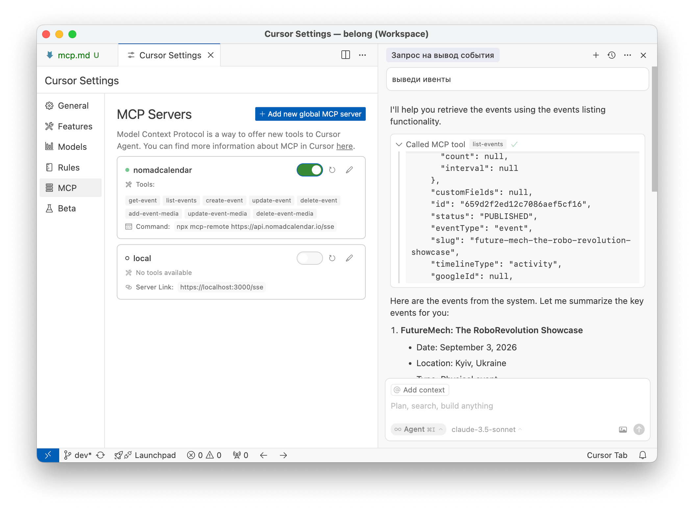Click the chat panel vertical scrollbar

point(654,129)
